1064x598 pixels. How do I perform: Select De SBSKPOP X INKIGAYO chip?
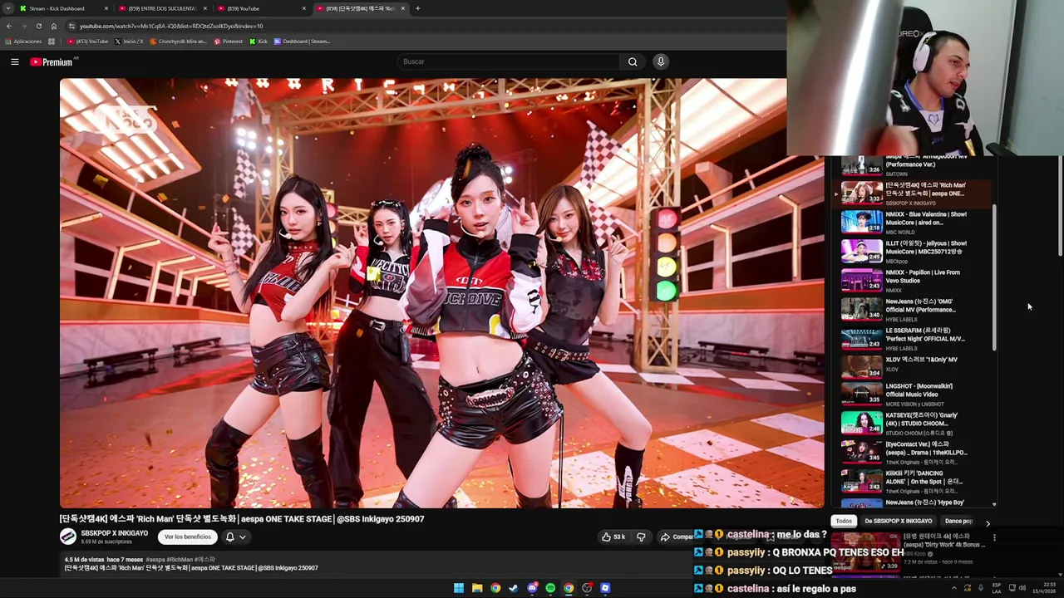(x=898, y=522)
